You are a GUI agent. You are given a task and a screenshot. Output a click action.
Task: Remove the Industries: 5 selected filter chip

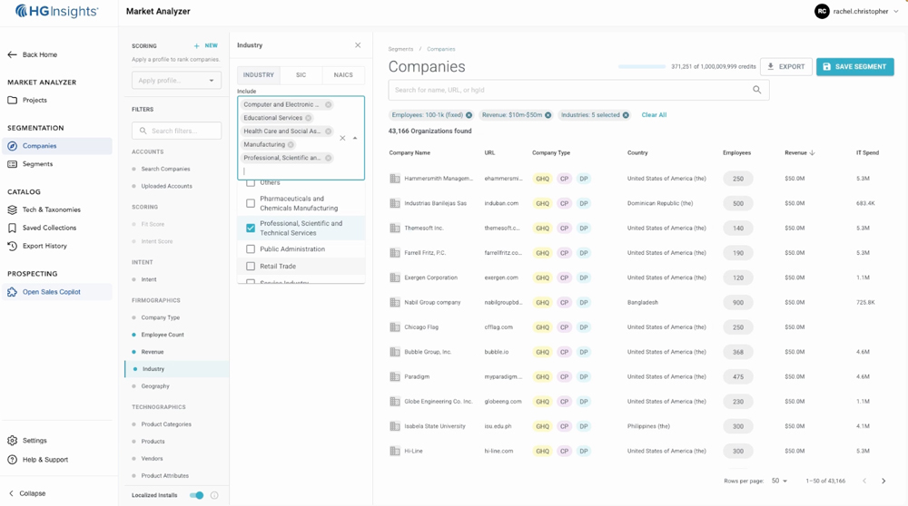626,115
